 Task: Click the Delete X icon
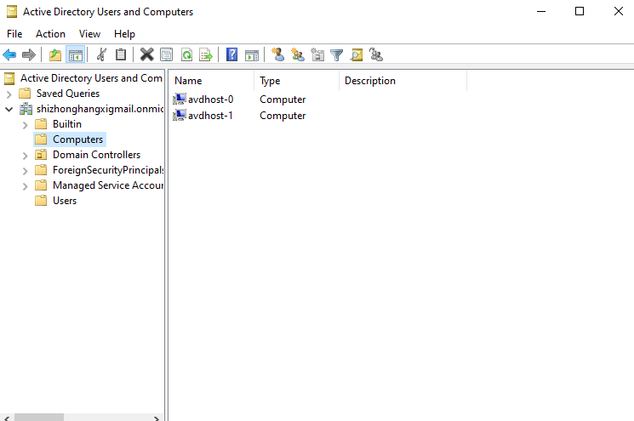[146, 54]
